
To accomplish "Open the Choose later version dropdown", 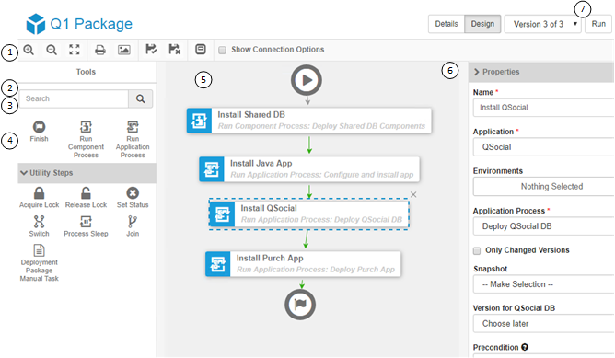I will coord(543,324).
